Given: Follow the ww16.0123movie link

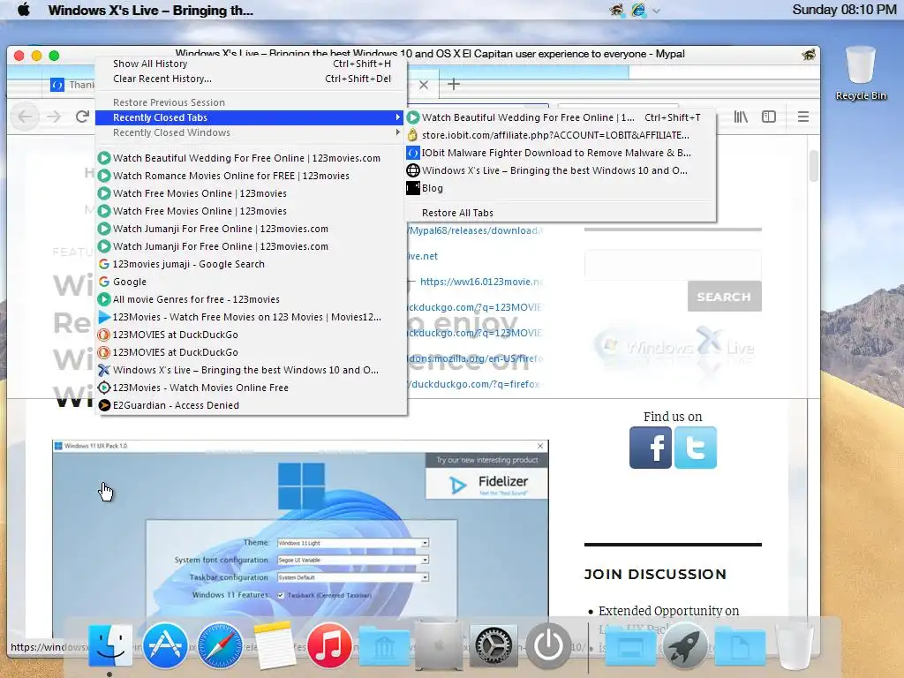Looking at the screenshot, I should (481, 282).
